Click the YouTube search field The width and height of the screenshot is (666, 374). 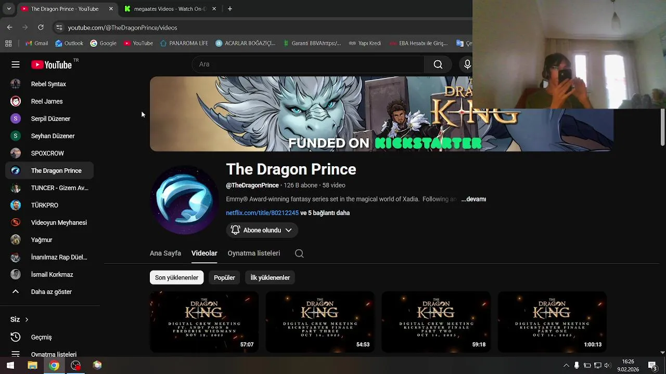(308, 64)
